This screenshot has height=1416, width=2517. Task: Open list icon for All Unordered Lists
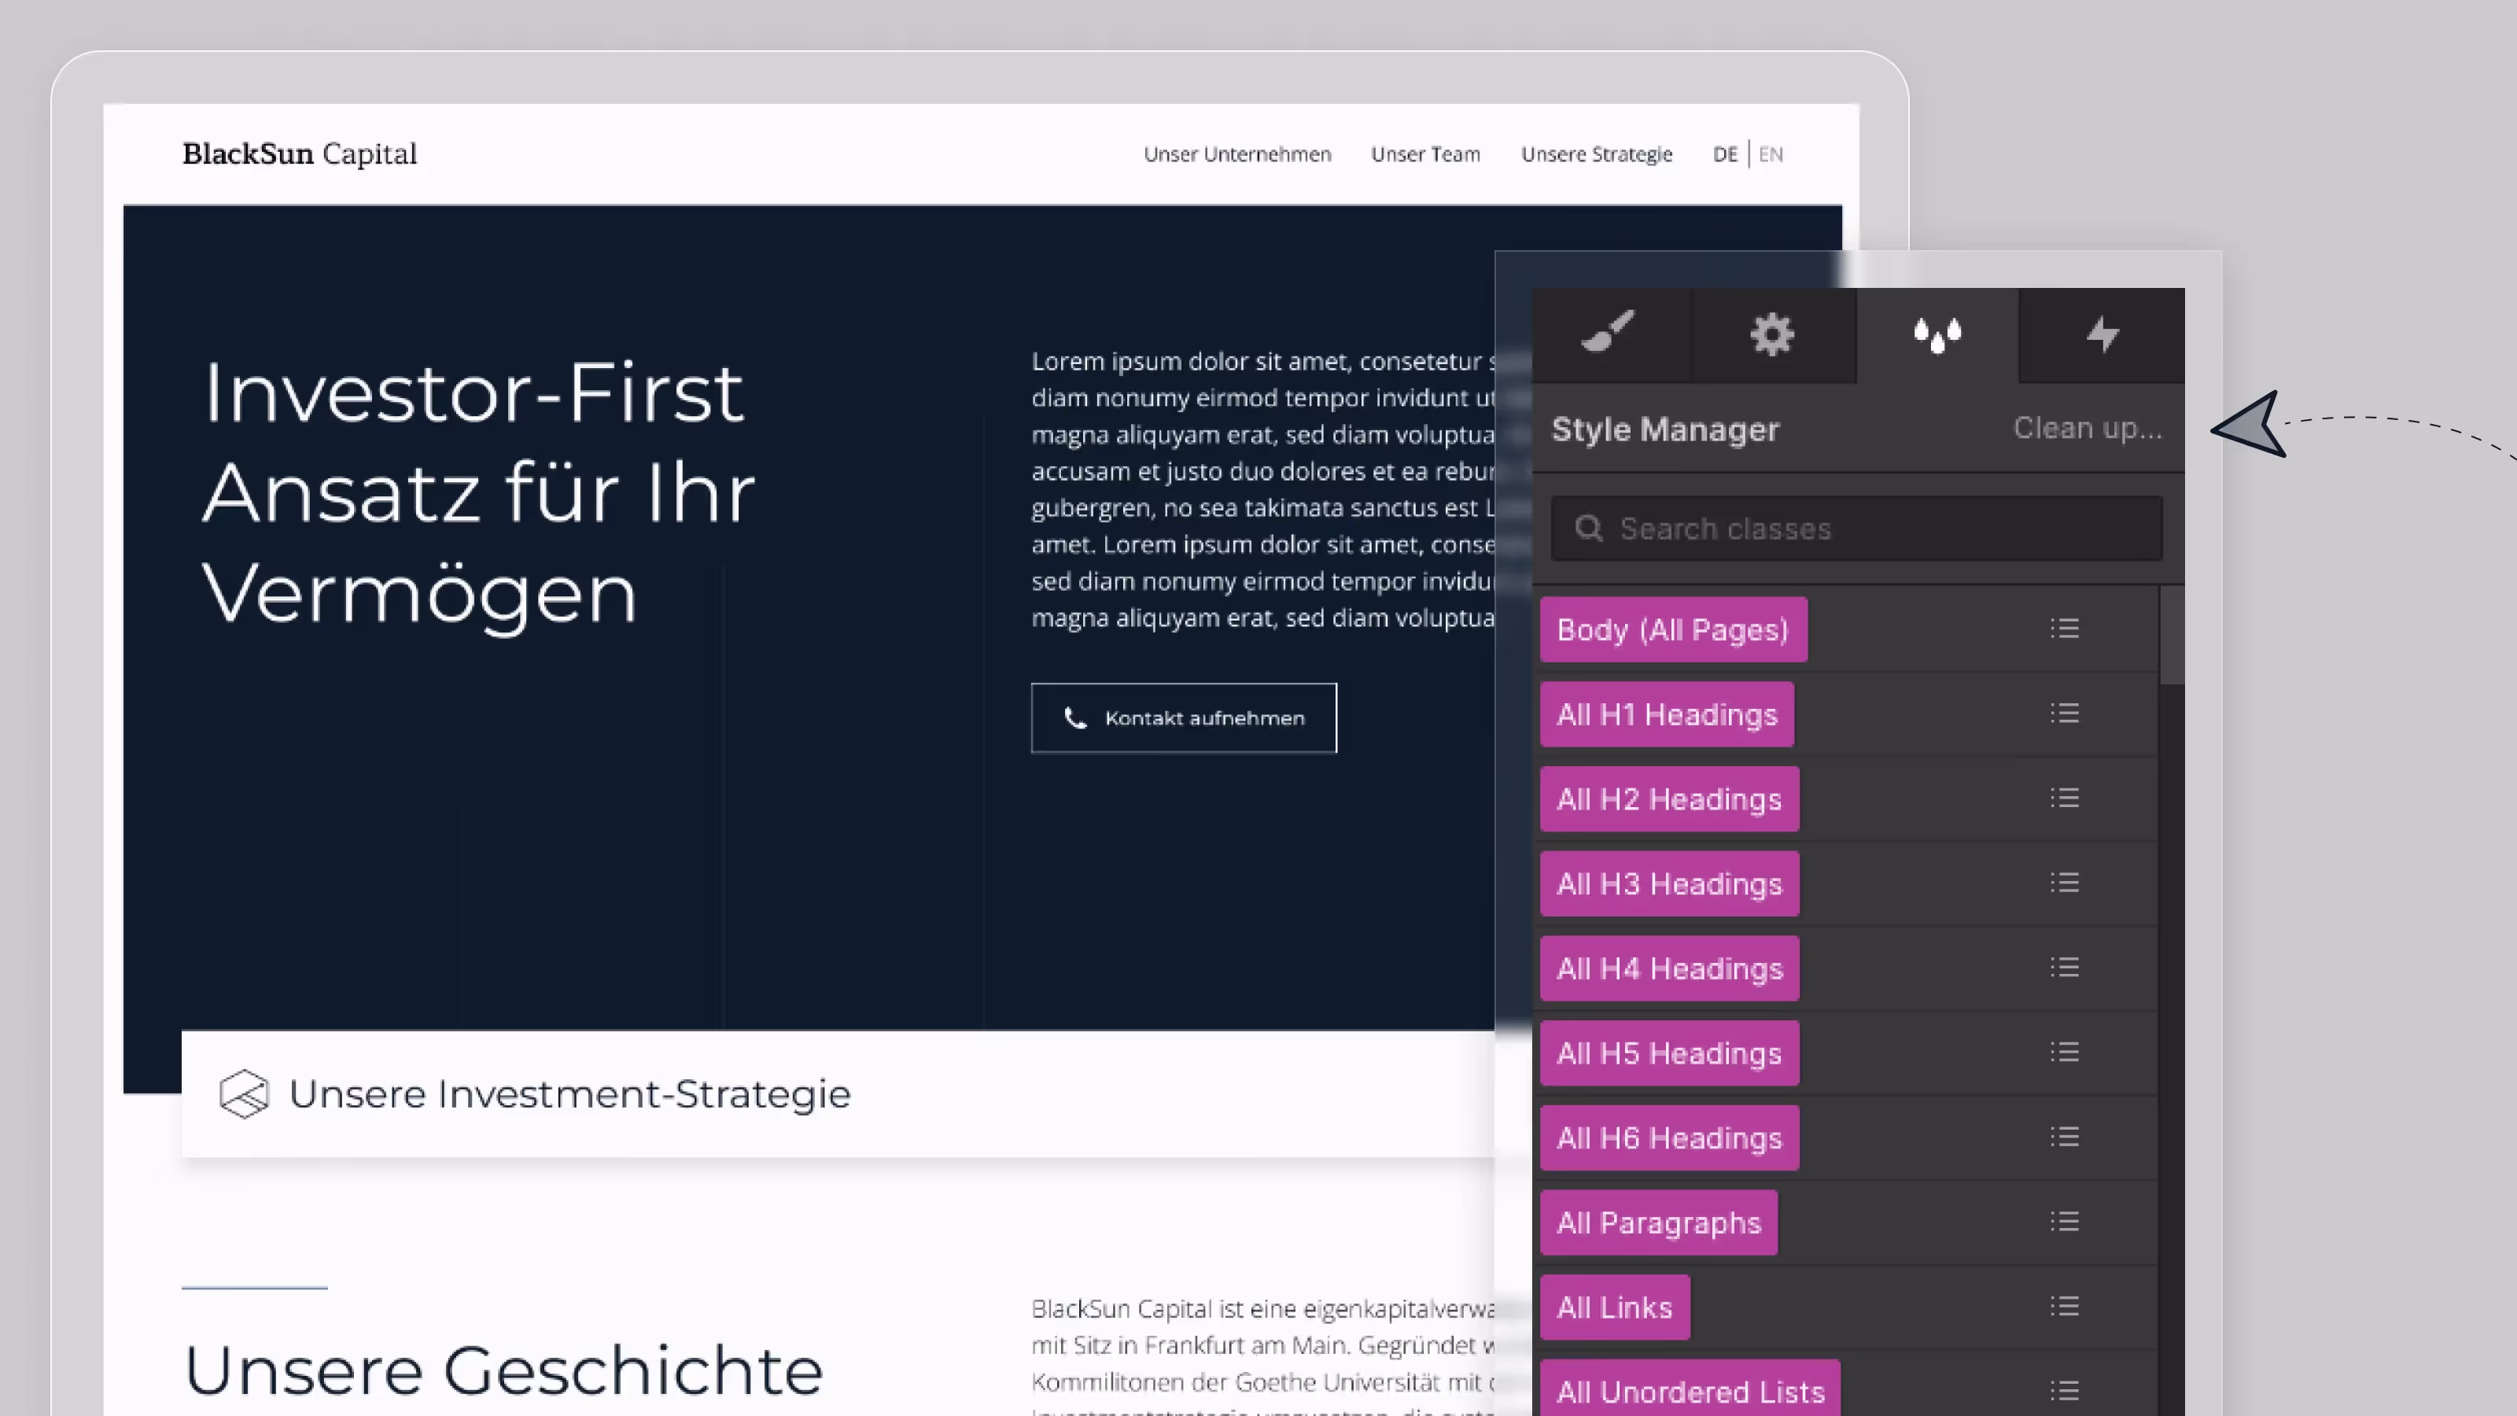pos(2064,1391)
